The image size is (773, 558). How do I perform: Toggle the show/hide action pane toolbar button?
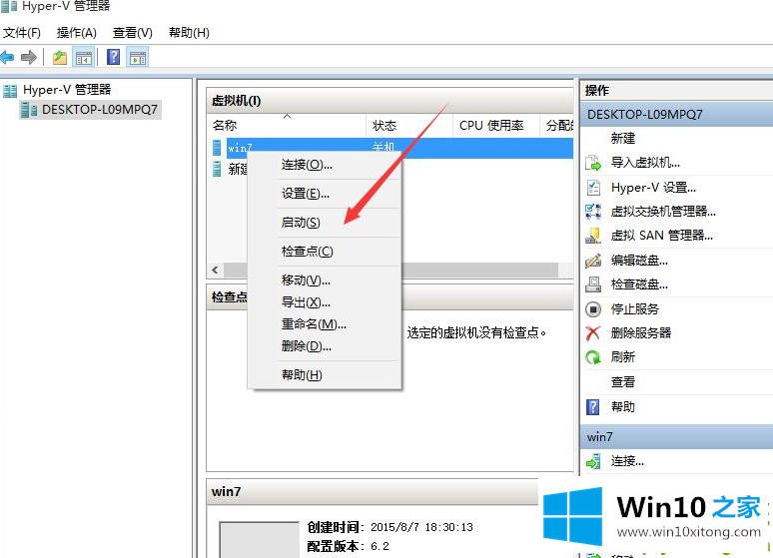point(138,57)
